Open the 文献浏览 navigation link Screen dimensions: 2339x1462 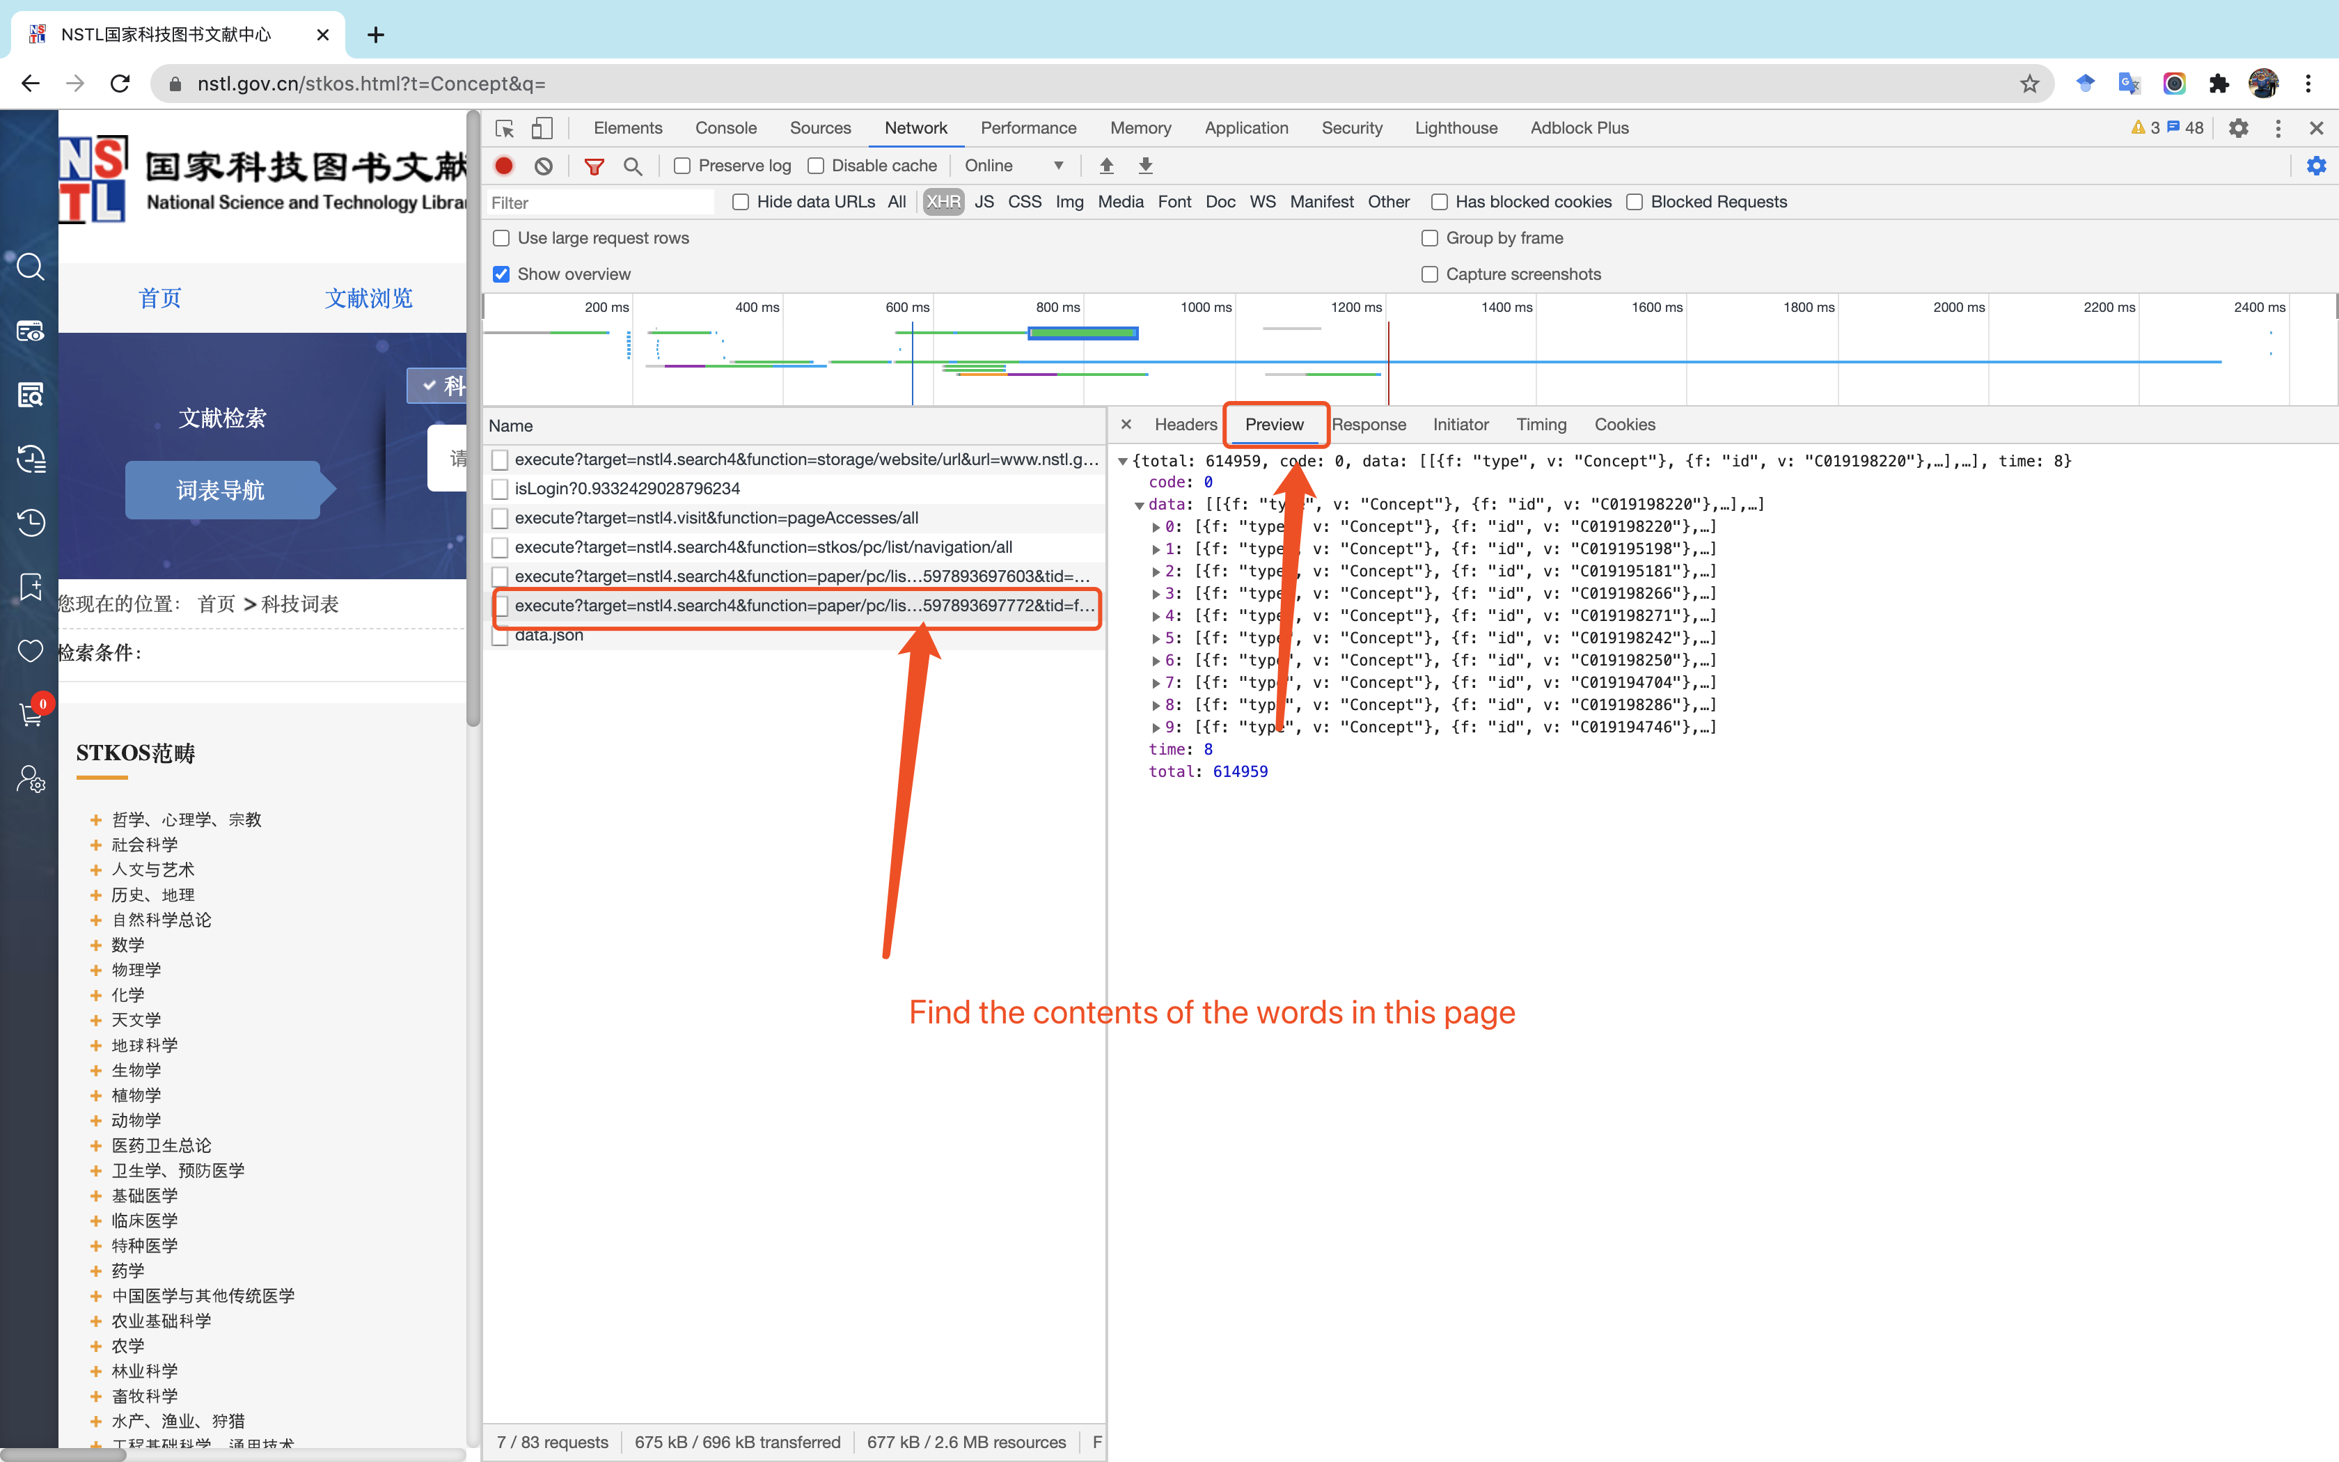click(368, 298)
